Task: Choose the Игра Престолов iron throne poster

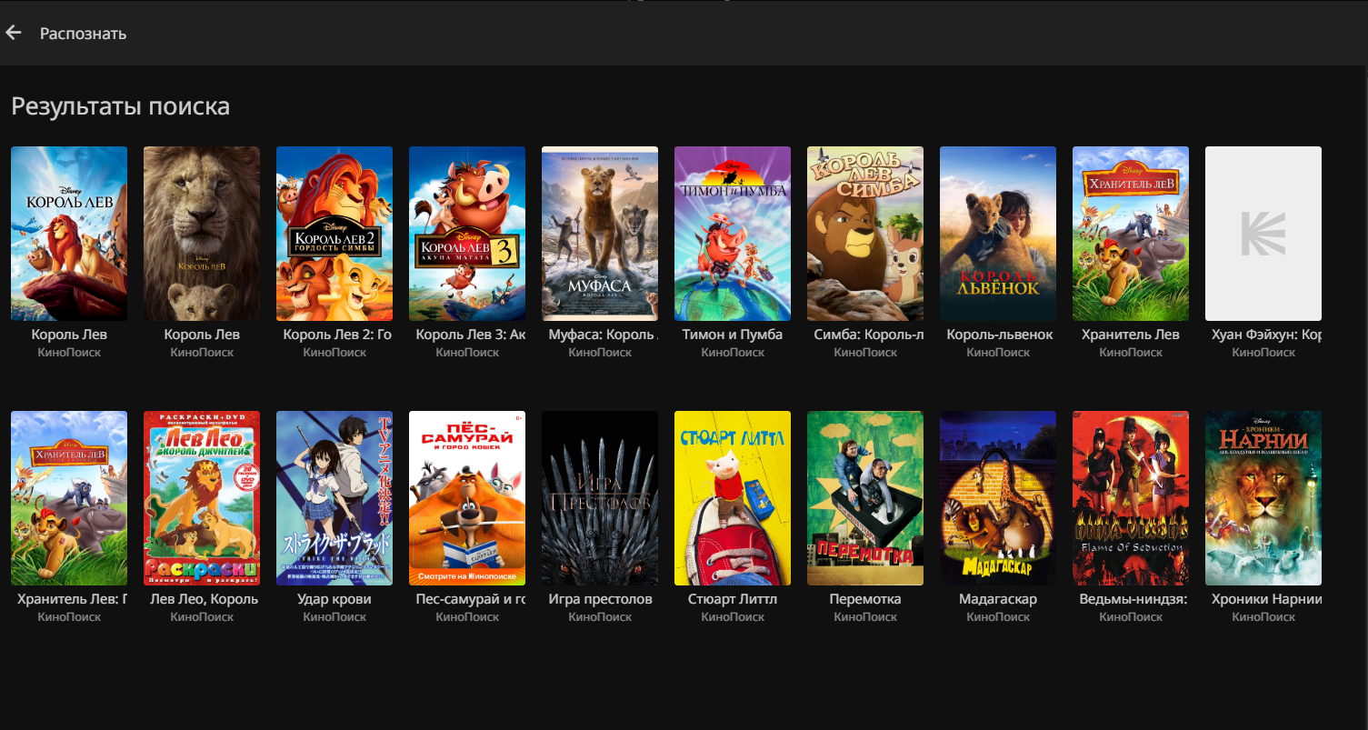Action: [x=600, y=498]
